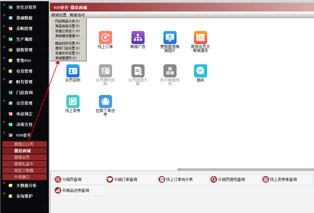The height and width of the screenshot is (213, 314).
Task: Click the 会员限时抢购 icon
Action: coord(105,71)
